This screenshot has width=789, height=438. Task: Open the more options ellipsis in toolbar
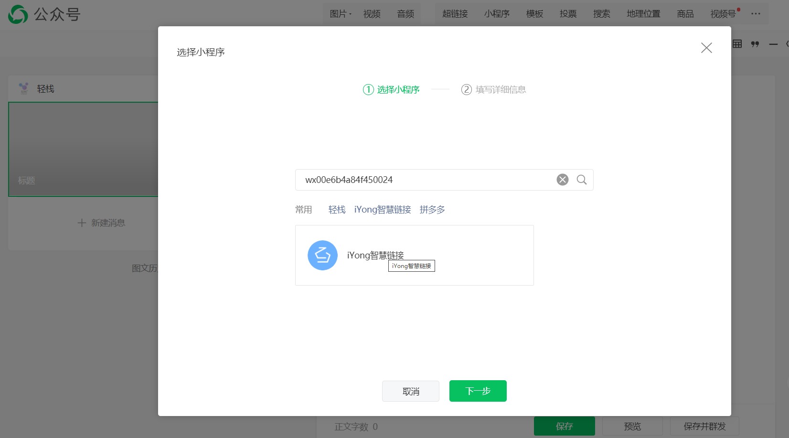tap(756, 14)
